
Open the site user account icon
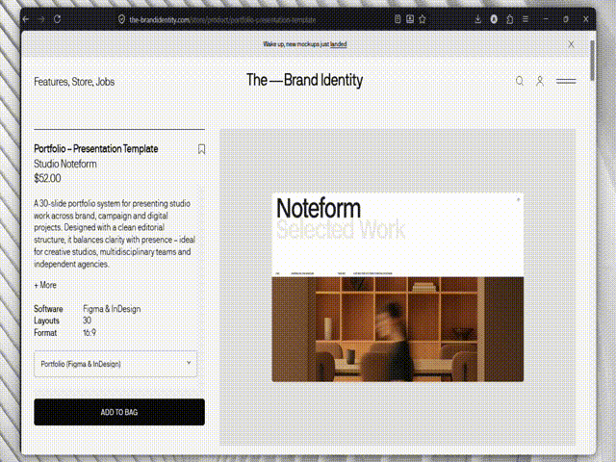click(x=540, y=81)
